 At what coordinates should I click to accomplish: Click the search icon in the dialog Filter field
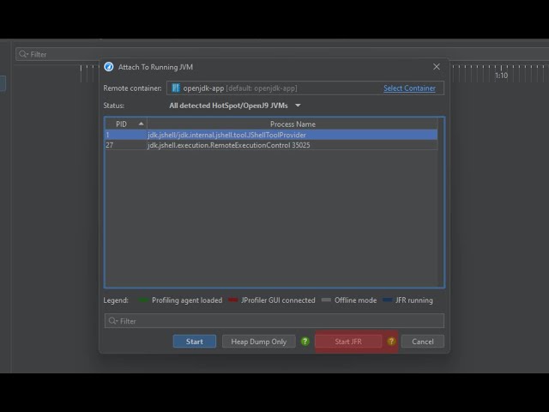(112, 321)
